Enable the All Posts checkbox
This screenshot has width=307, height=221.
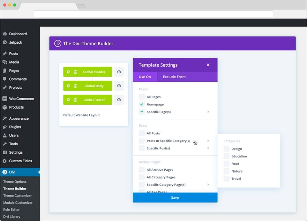[142, 133]
